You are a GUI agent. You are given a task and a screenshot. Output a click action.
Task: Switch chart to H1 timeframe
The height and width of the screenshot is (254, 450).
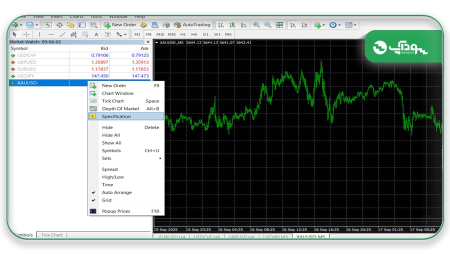pos(183,34)
